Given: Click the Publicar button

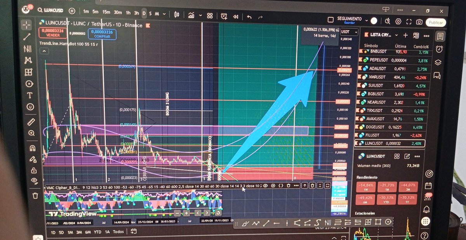Looking at the screenshot, I should point(435,22).
